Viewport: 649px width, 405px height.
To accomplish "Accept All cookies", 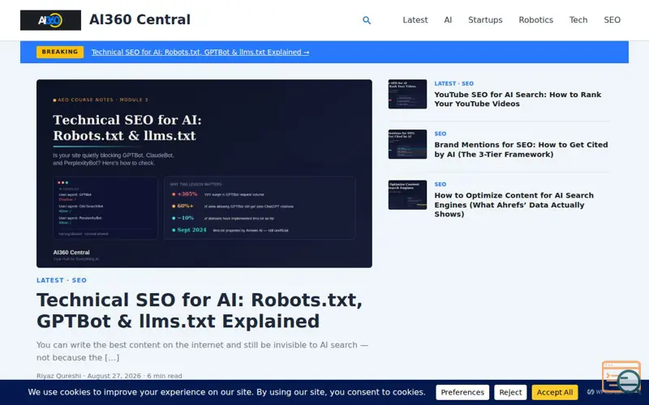I will tap(555, 392).
